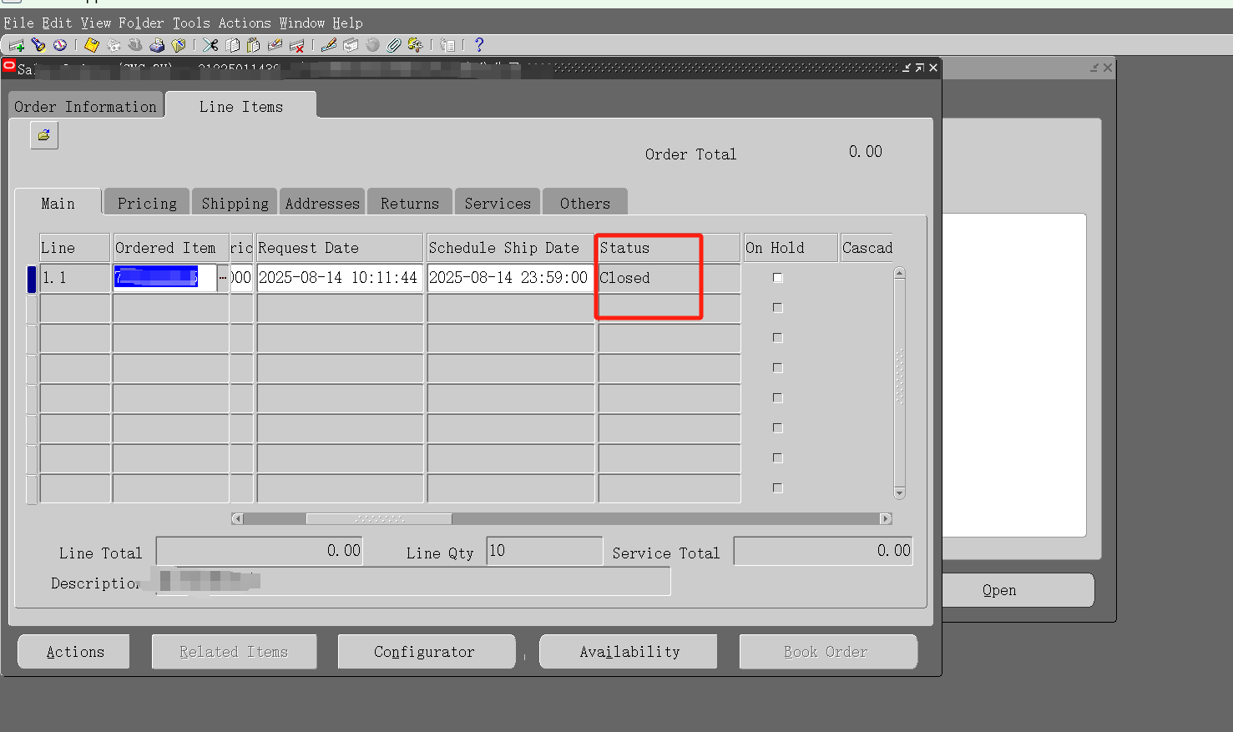Image resolution: width=1233 pixels, height=732 pixels.
Task: Open the Others tab
Action: click(585, 204)
